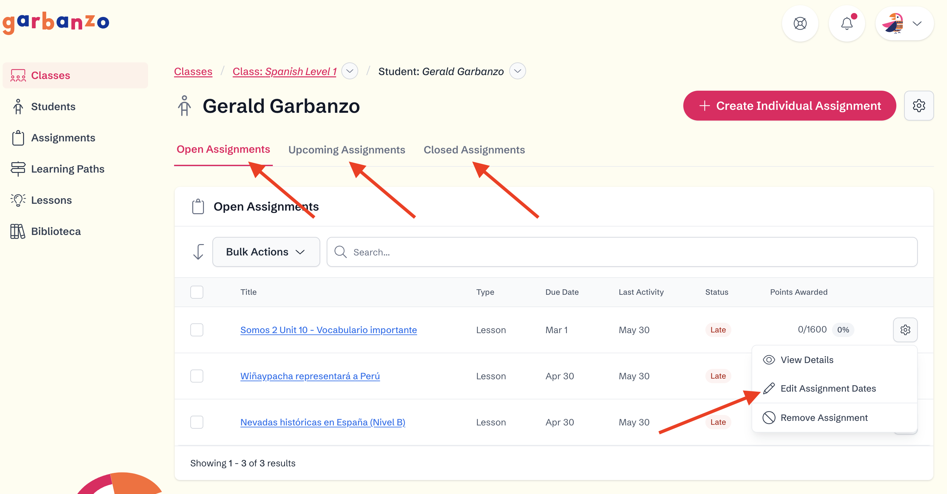Check the select-all checkbox in table header
Image resolution: width=947 pixels, height=494 pixels.
pos(197,292)
